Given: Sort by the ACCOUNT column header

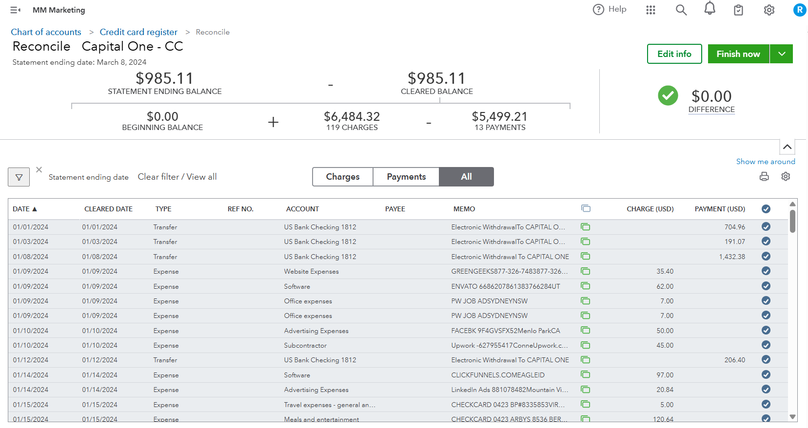Looking at the screenshot, I should [x=302, y=209].
